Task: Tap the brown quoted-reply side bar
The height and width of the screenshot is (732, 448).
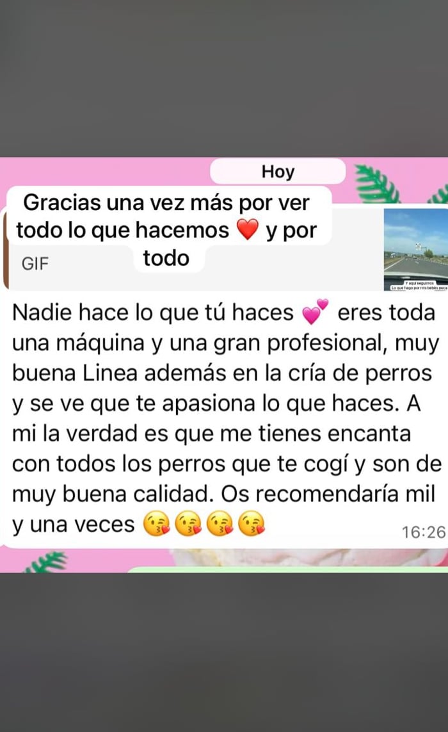Action: [x=5, y=249]
